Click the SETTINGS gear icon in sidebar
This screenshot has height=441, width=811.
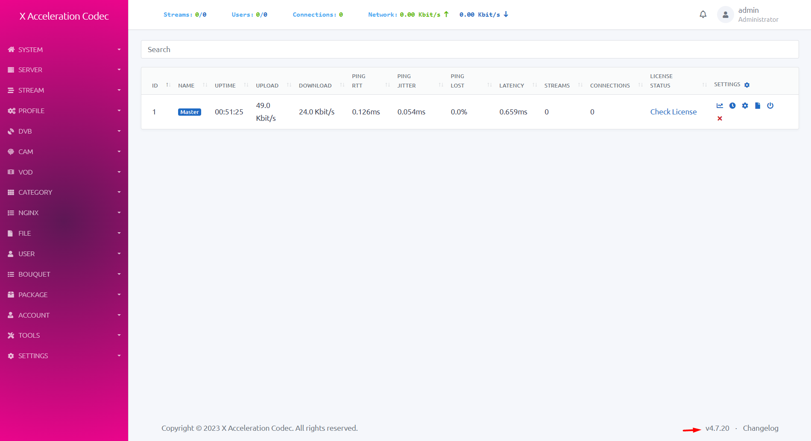coord(11,356)
